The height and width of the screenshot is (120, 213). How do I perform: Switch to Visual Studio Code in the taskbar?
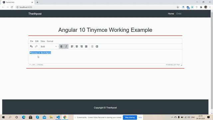click(x=58, y=117)
